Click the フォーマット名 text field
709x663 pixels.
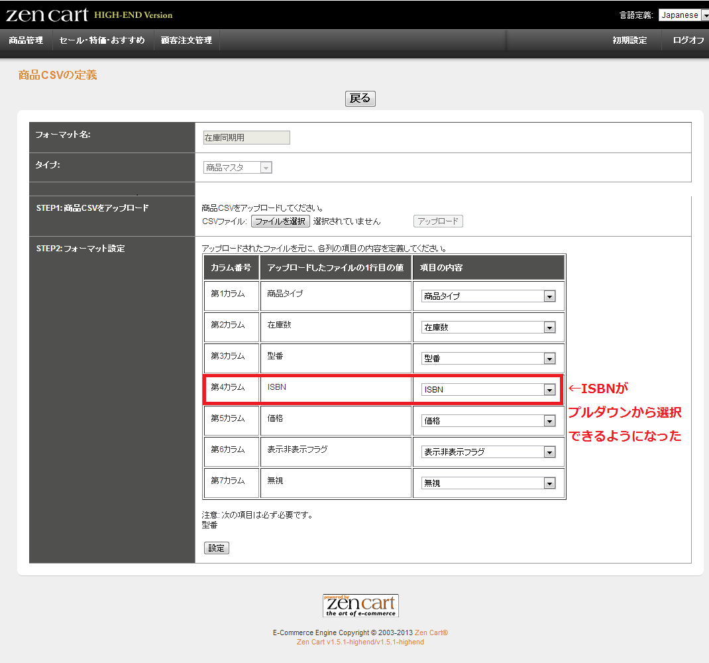point(246,138)
